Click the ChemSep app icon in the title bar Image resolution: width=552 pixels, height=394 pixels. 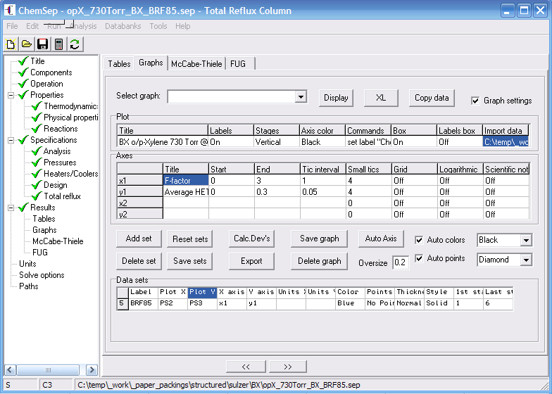pyautogui.click(x=10, y=11)
